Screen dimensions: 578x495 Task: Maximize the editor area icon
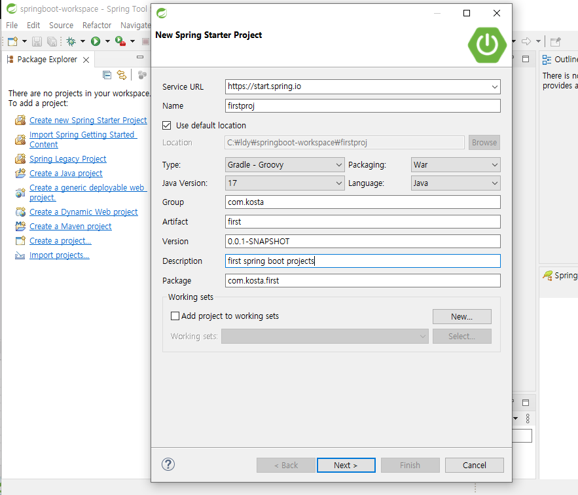click(x=526, y=59)
